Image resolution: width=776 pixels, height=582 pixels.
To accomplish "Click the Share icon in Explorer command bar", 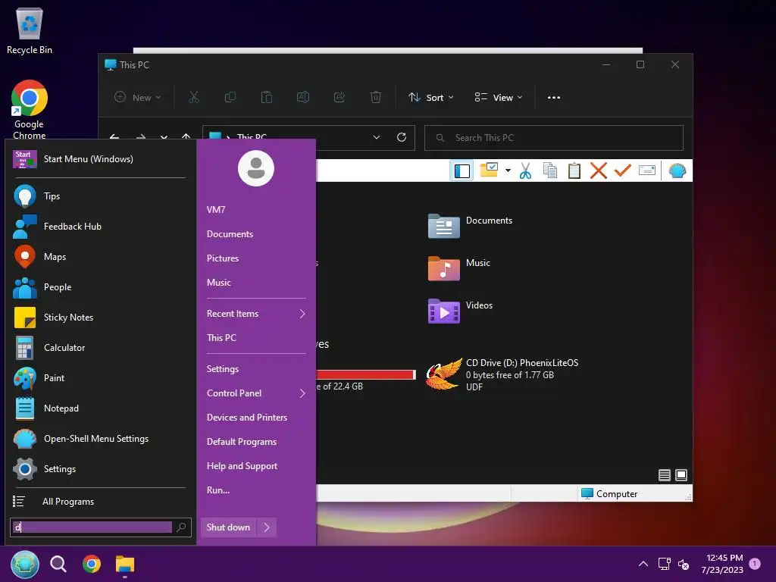I will coord(339,98).
